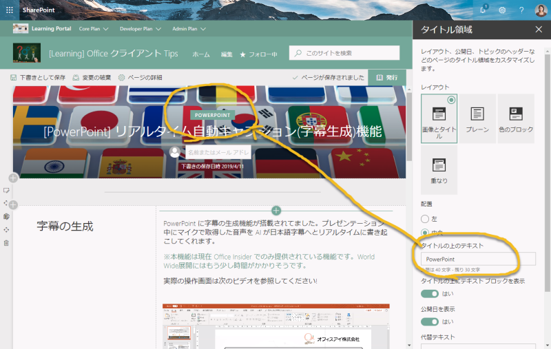
Task: Click the Learning Portal logo thumbnail
Action: pyautogui.click(x=21, y=29)
